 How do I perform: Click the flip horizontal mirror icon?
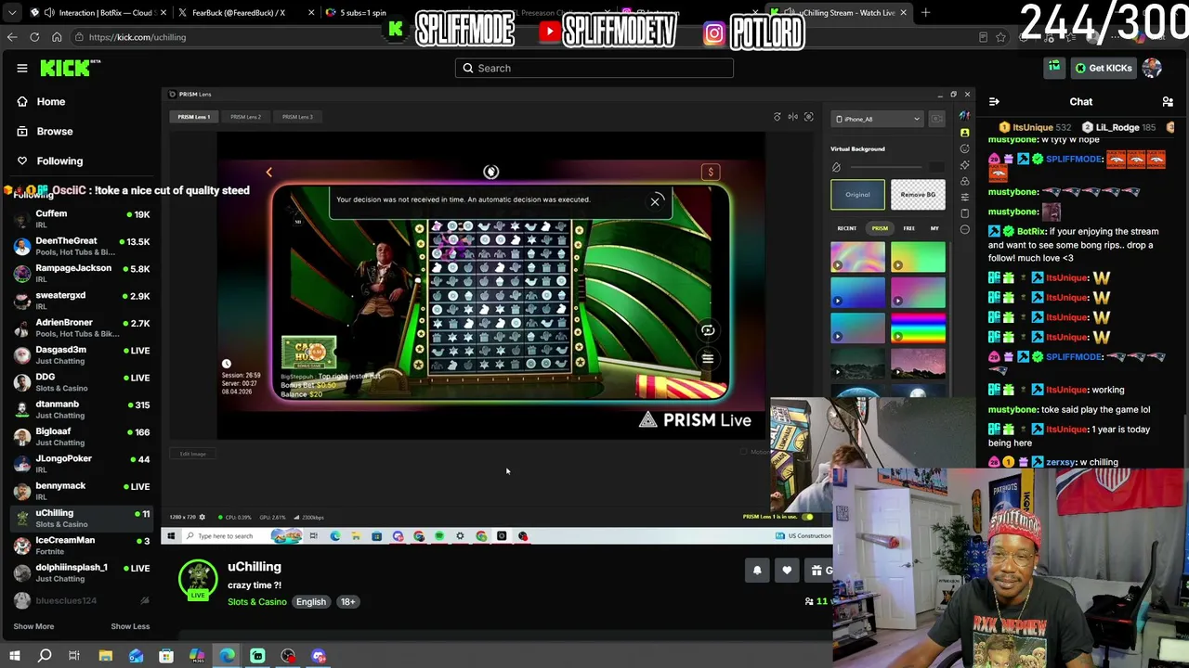[x=793, y=117]
